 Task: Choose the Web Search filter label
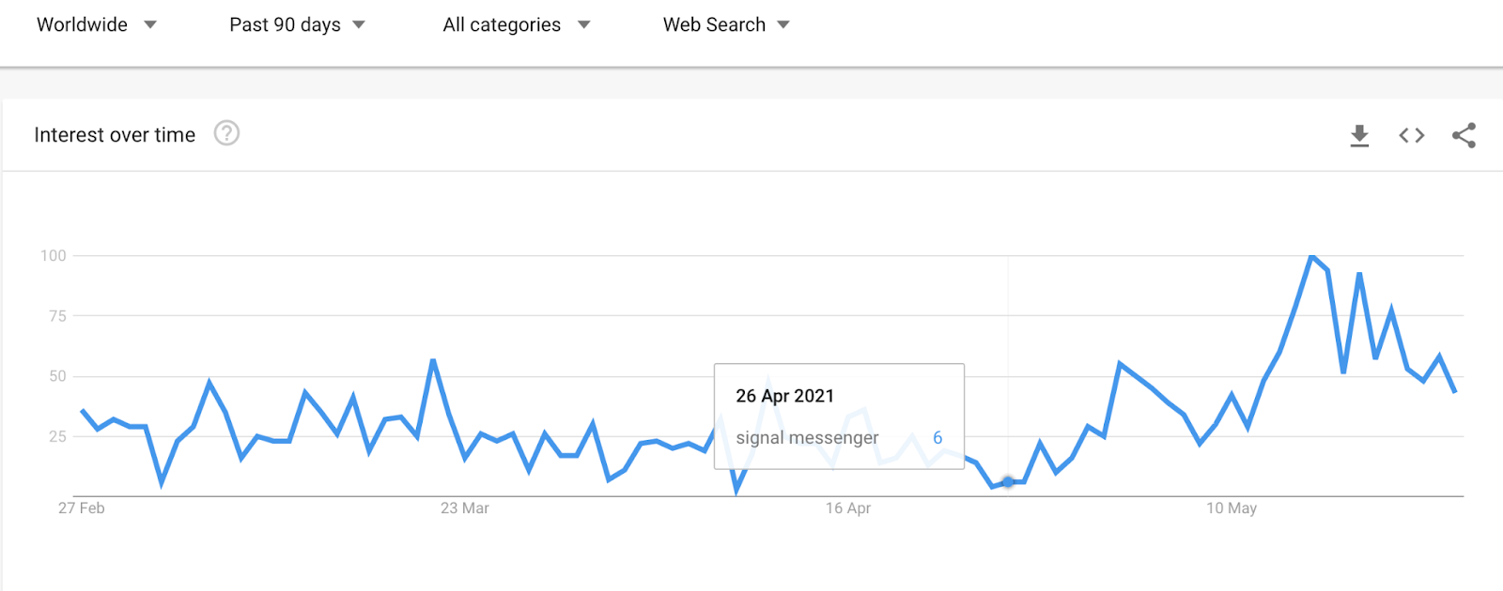(714, 25)
